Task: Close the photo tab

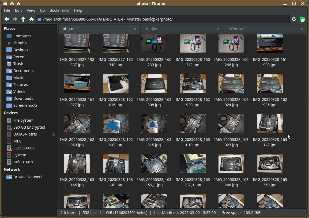Action: coord(135,29)
